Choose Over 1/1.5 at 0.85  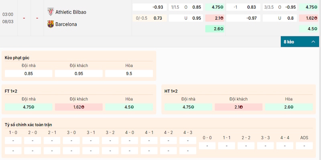click(x=186, y=7)
